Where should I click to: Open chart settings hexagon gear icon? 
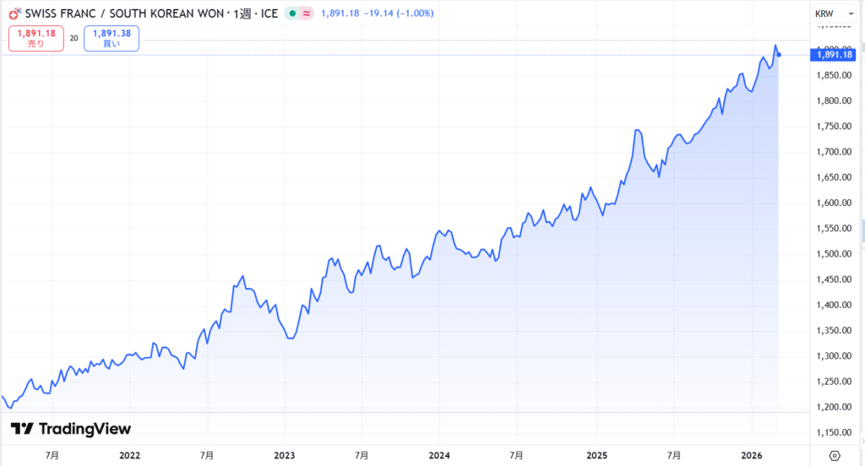pyautogui.click(x=835, y=455)
